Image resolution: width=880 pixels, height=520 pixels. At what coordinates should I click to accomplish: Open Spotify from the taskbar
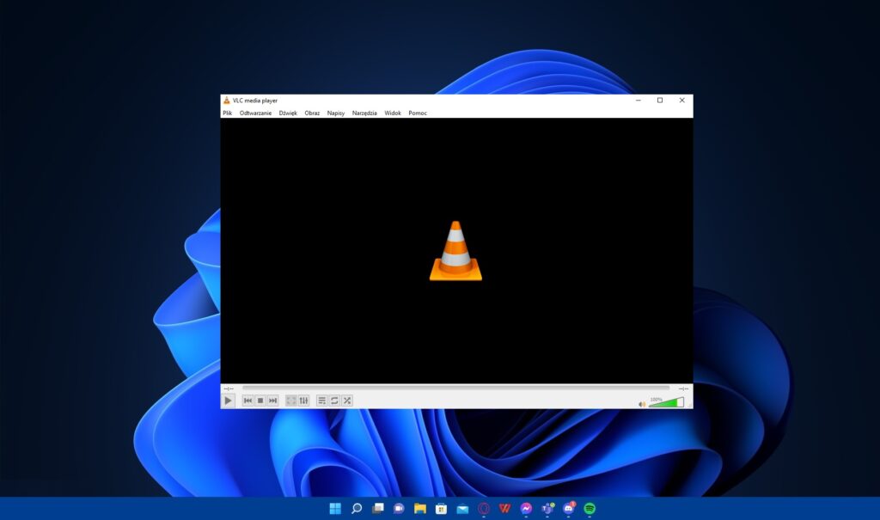[590, 509]
